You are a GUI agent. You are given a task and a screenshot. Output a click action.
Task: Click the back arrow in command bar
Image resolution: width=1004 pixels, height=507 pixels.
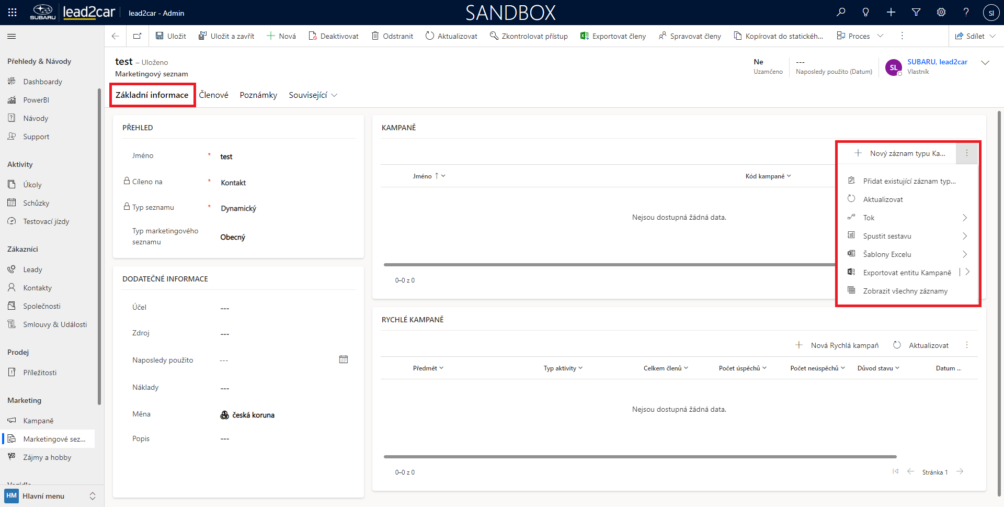[116, 36]
